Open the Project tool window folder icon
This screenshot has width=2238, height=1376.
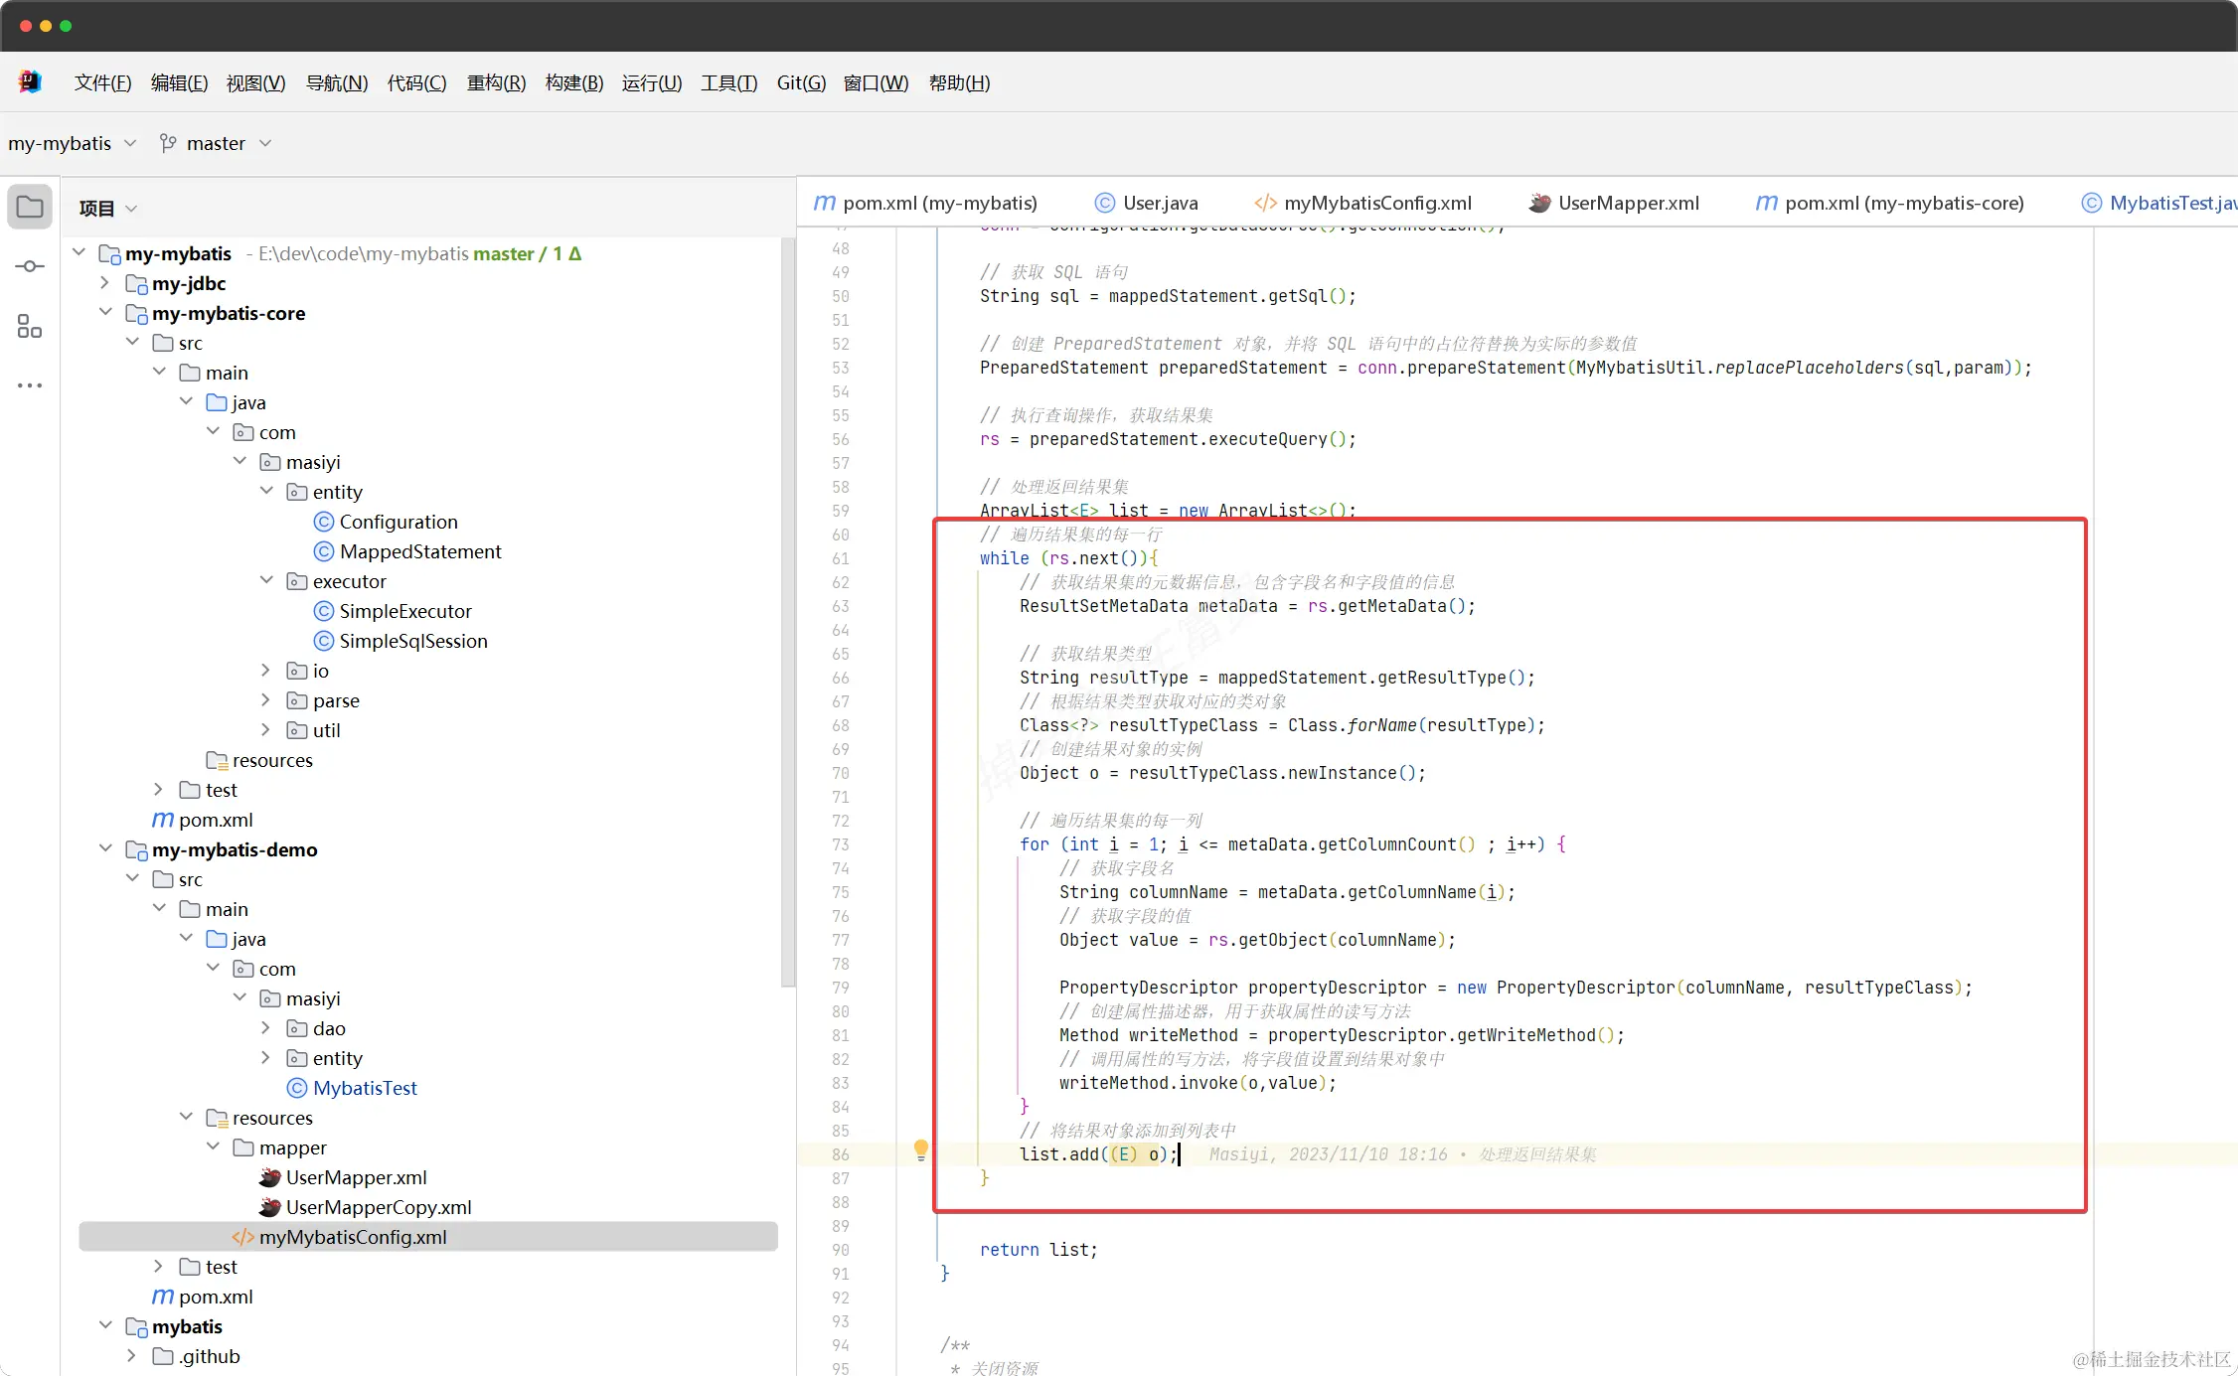coord(30,207)
